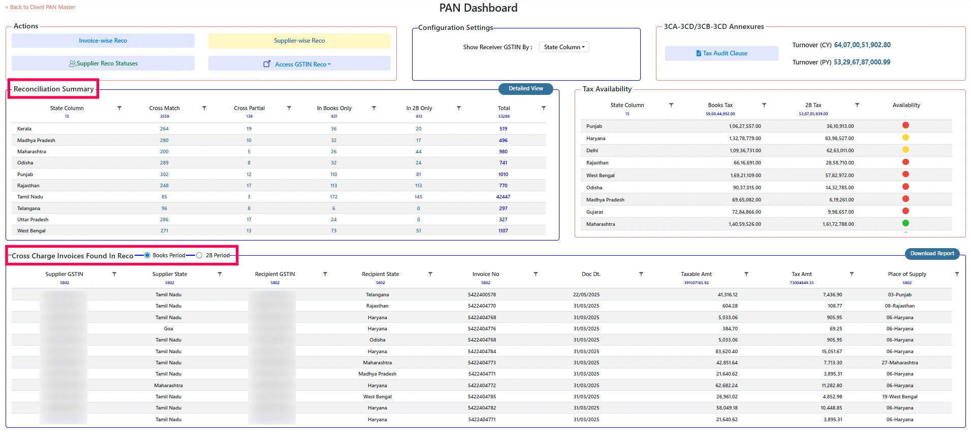
Task: Filter the Place of Supply column
Action: (957, 274)
